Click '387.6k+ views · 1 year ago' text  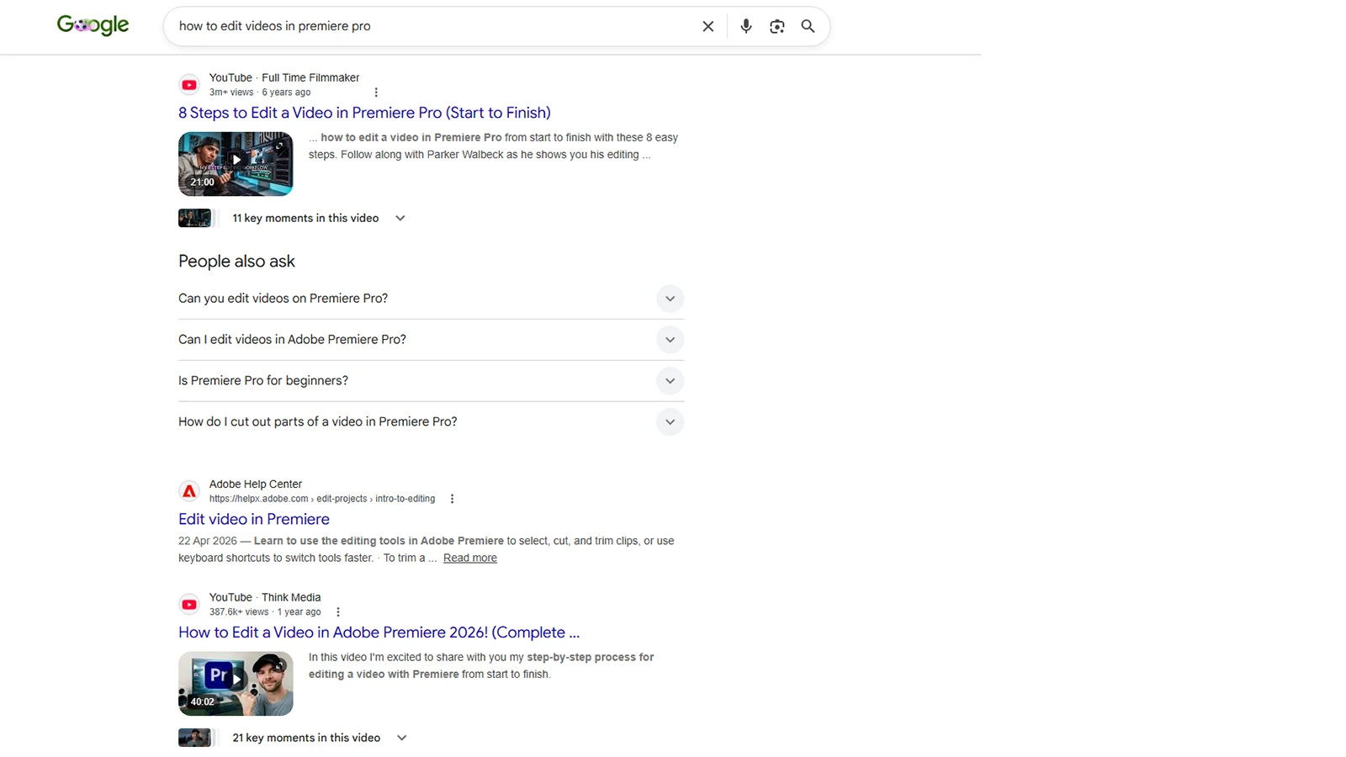tap(265, 612)
